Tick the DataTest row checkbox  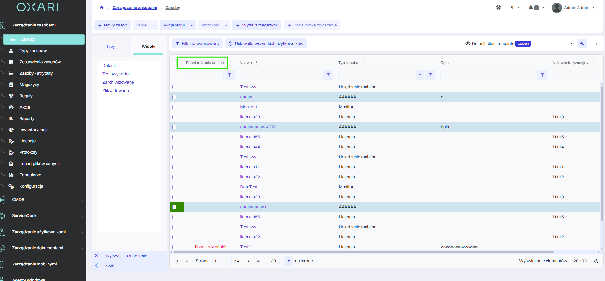tap(175, 187)
